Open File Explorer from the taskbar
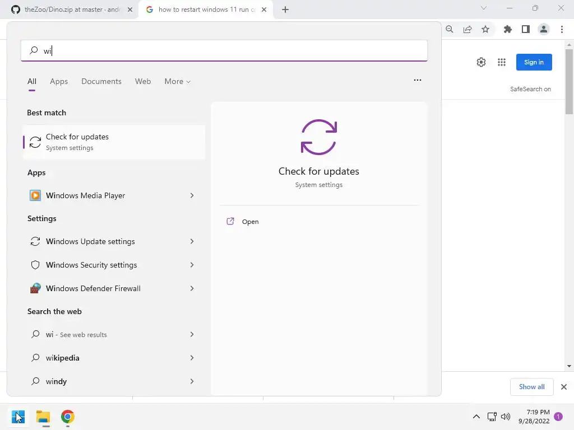Viewport: 574px width, 430px height. [43, 417]
